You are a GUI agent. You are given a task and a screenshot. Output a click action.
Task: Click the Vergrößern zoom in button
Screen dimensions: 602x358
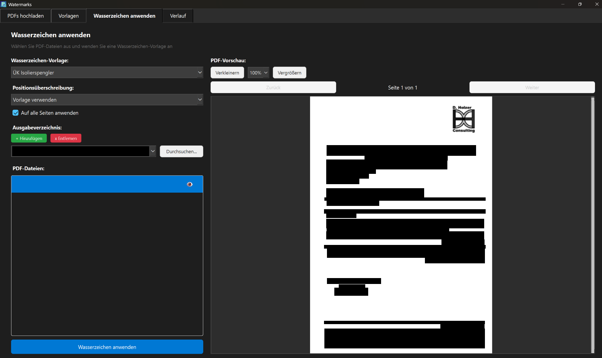(x=289, y=73)
